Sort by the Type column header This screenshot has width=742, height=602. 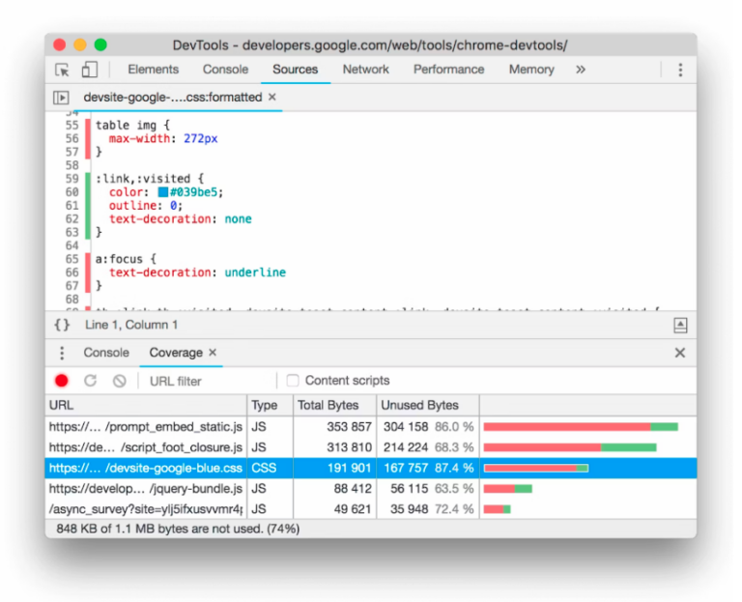coord(271,406)
